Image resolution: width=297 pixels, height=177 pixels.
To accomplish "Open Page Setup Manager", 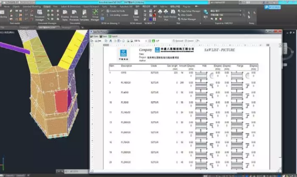I will click(x=189, y=11).
